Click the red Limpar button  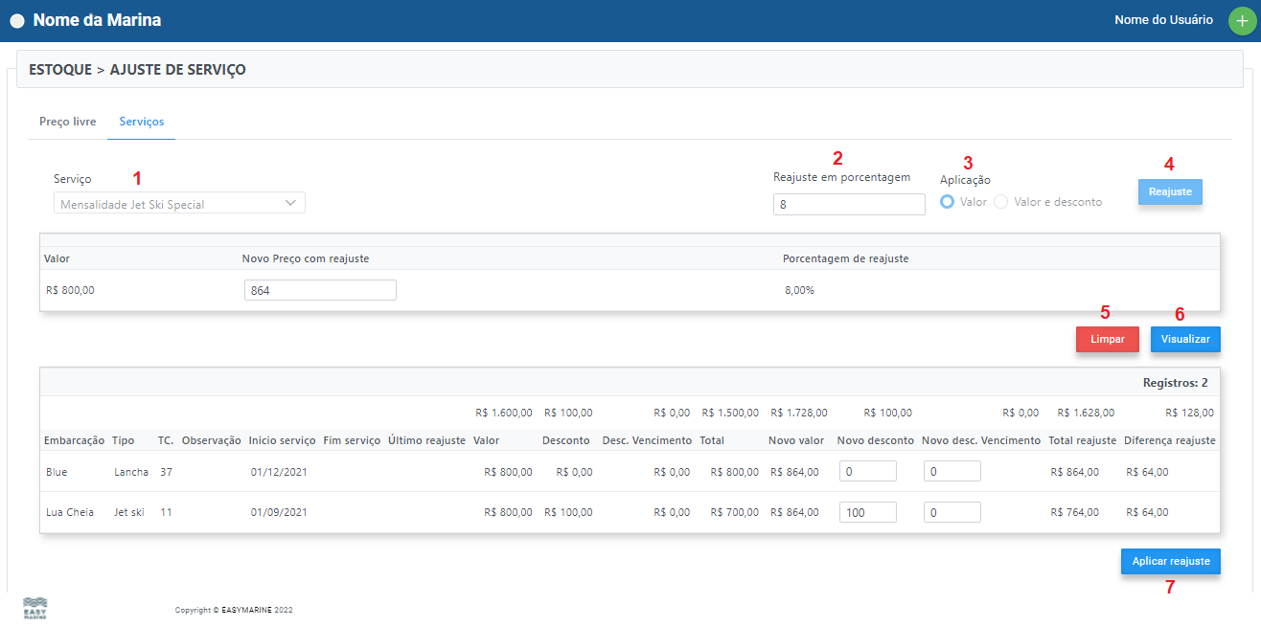[x=1107, y=339]
